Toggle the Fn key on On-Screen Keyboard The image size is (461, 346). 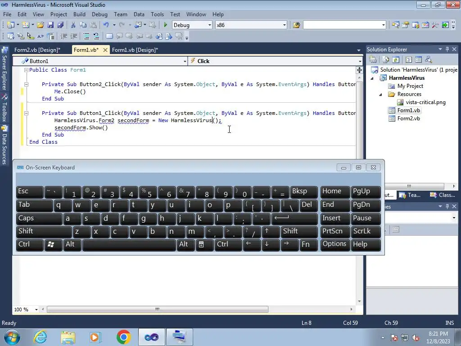(x=309, y=245)
